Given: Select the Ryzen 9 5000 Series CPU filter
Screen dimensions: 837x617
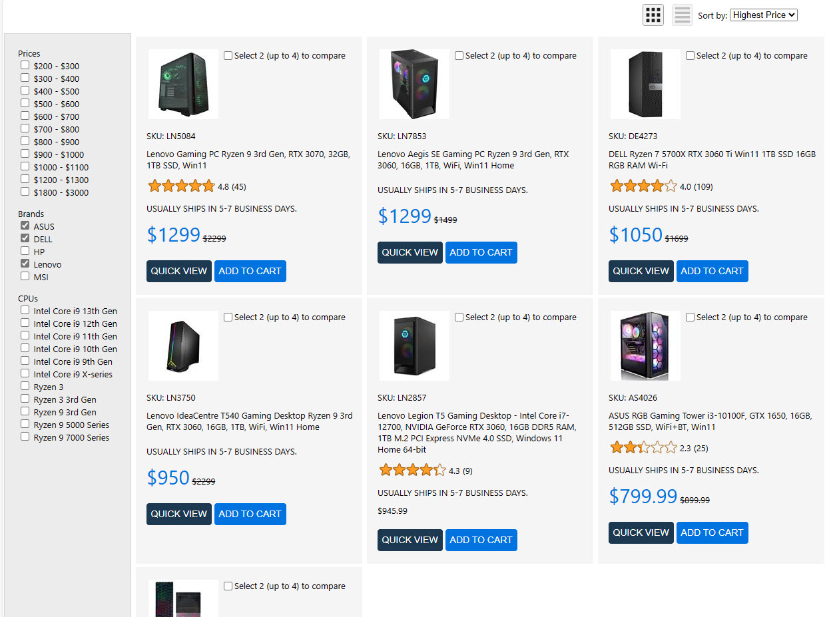Looking at the screenshot, I should click(25, 425).
